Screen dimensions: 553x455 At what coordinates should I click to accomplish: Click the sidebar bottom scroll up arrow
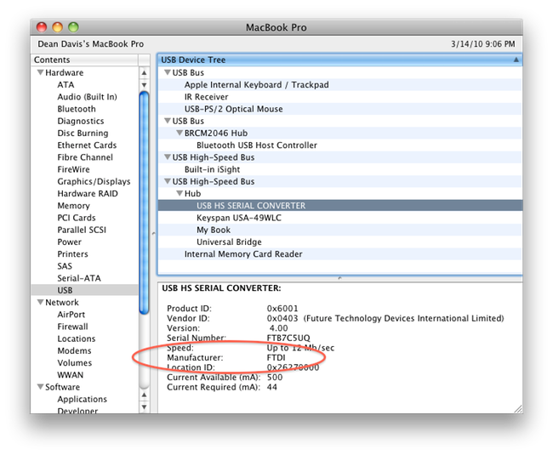click(144, 395)
